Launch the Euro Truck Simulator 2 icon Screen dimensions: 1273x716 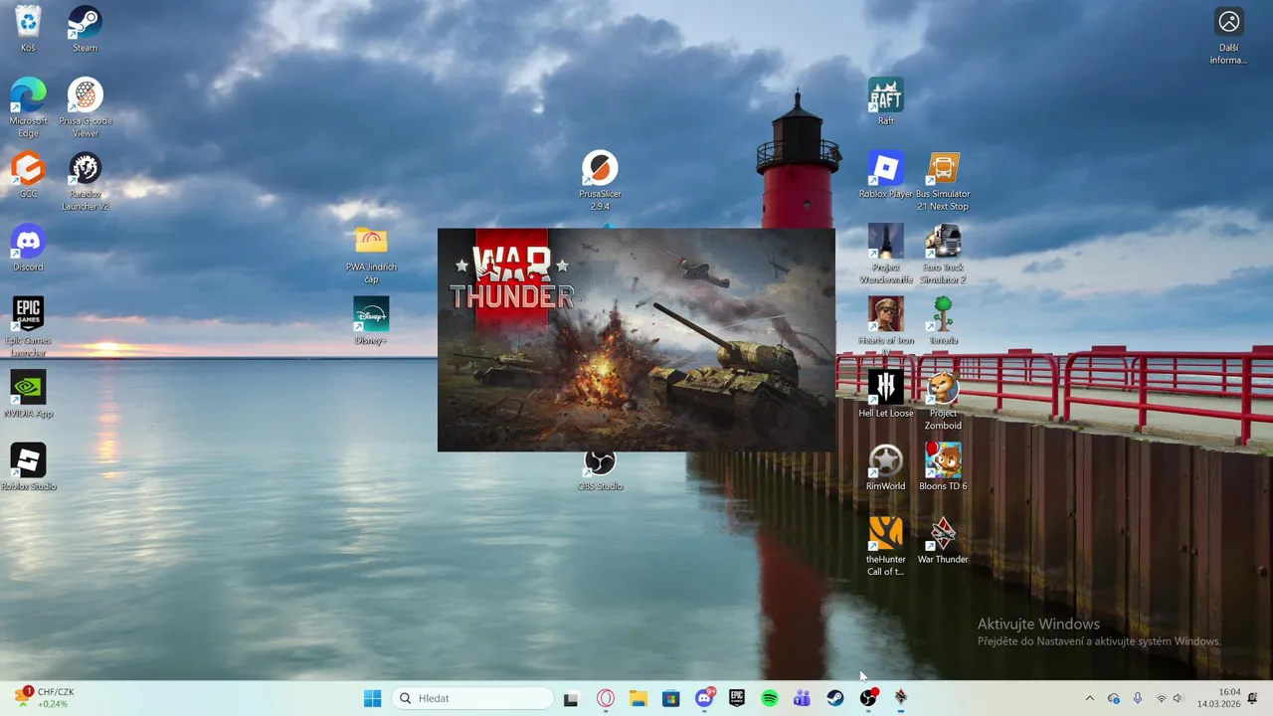click(x=943, y=254)
